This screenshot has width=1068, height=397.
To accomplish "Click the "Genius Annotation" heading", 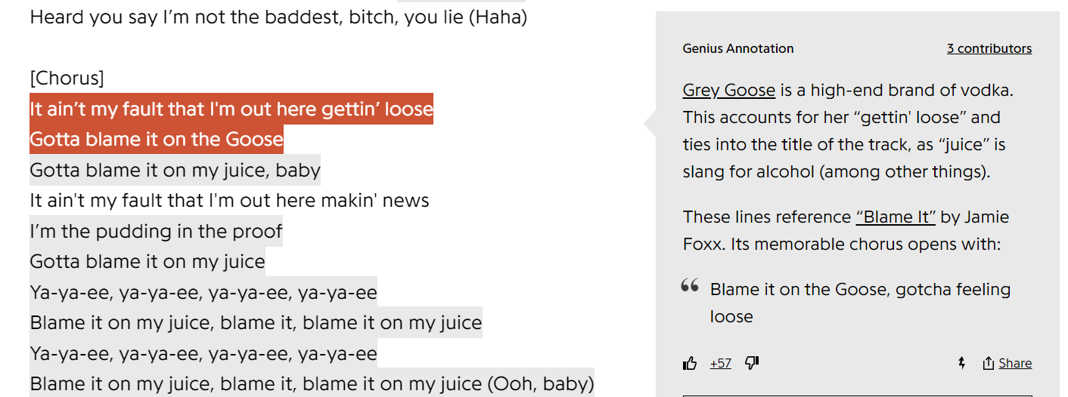I will 738,48.
